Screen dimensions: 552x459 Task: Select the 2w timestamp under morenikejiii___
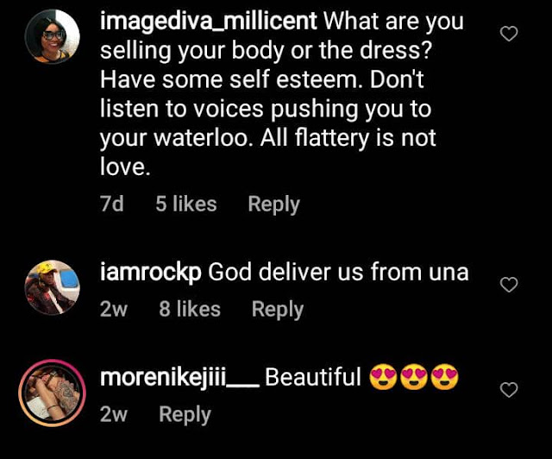[113, 414]
